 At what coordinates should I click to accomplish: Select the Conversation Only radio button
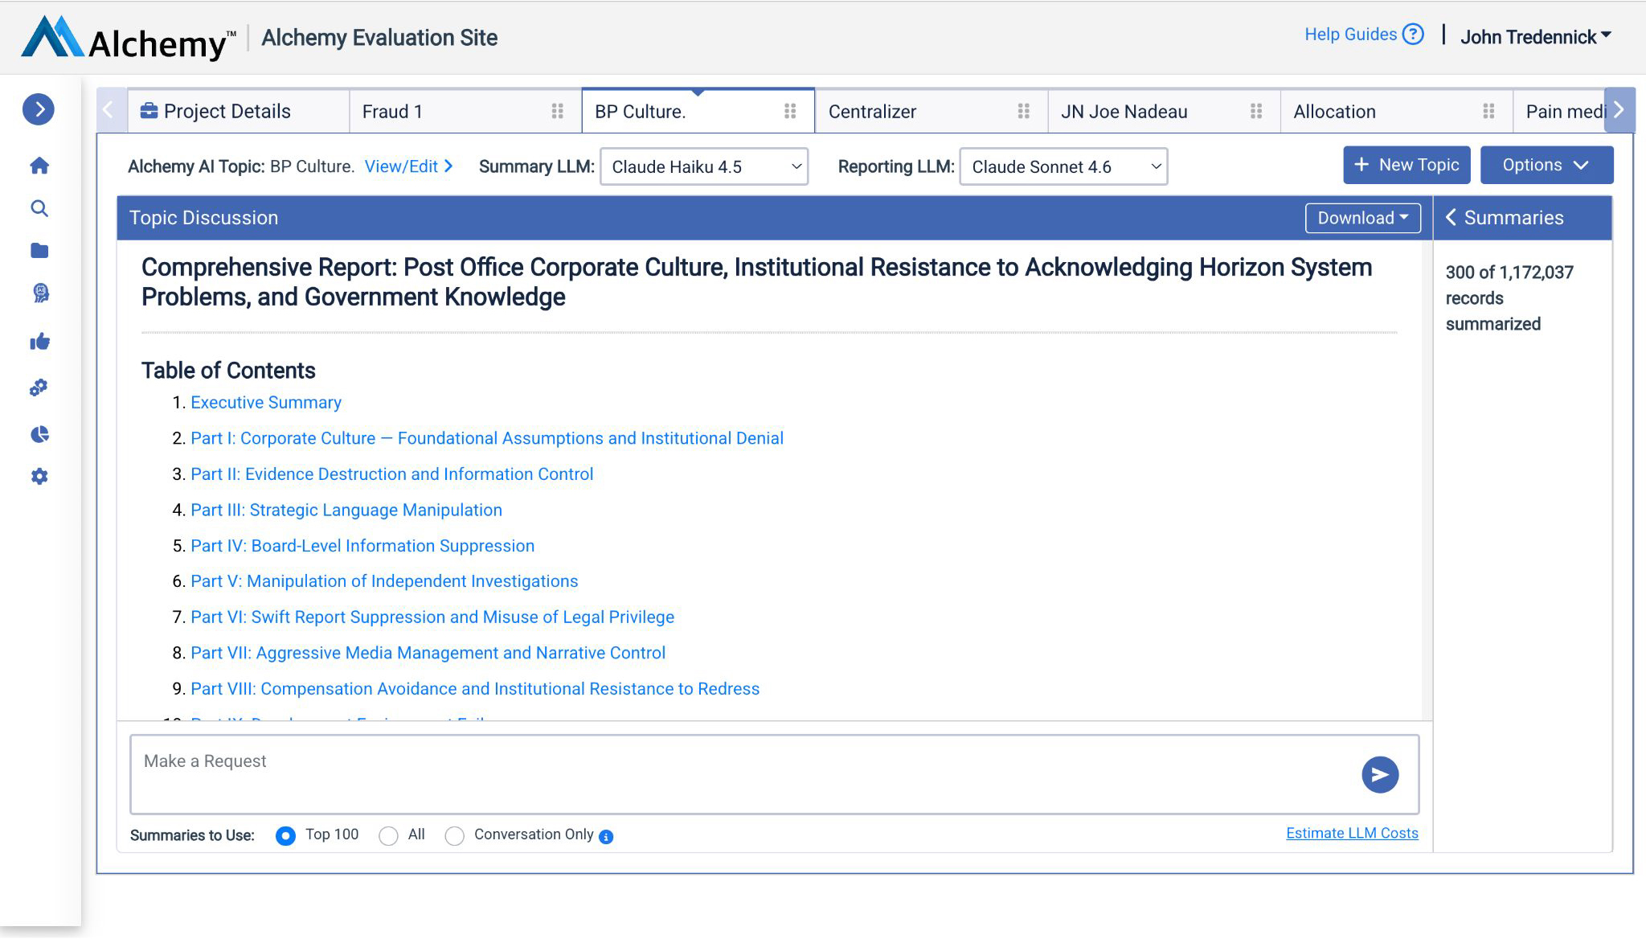(454, 836)
